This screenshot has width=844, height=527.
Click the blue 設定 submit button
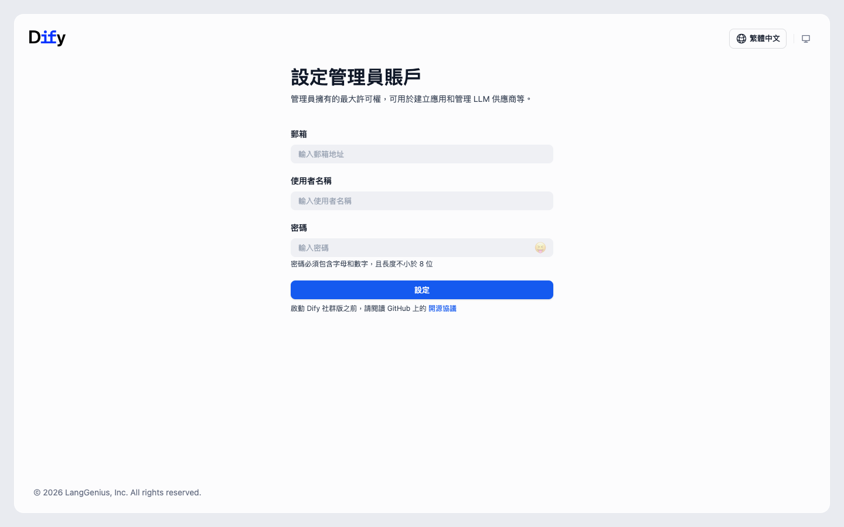tap(422, 290)
